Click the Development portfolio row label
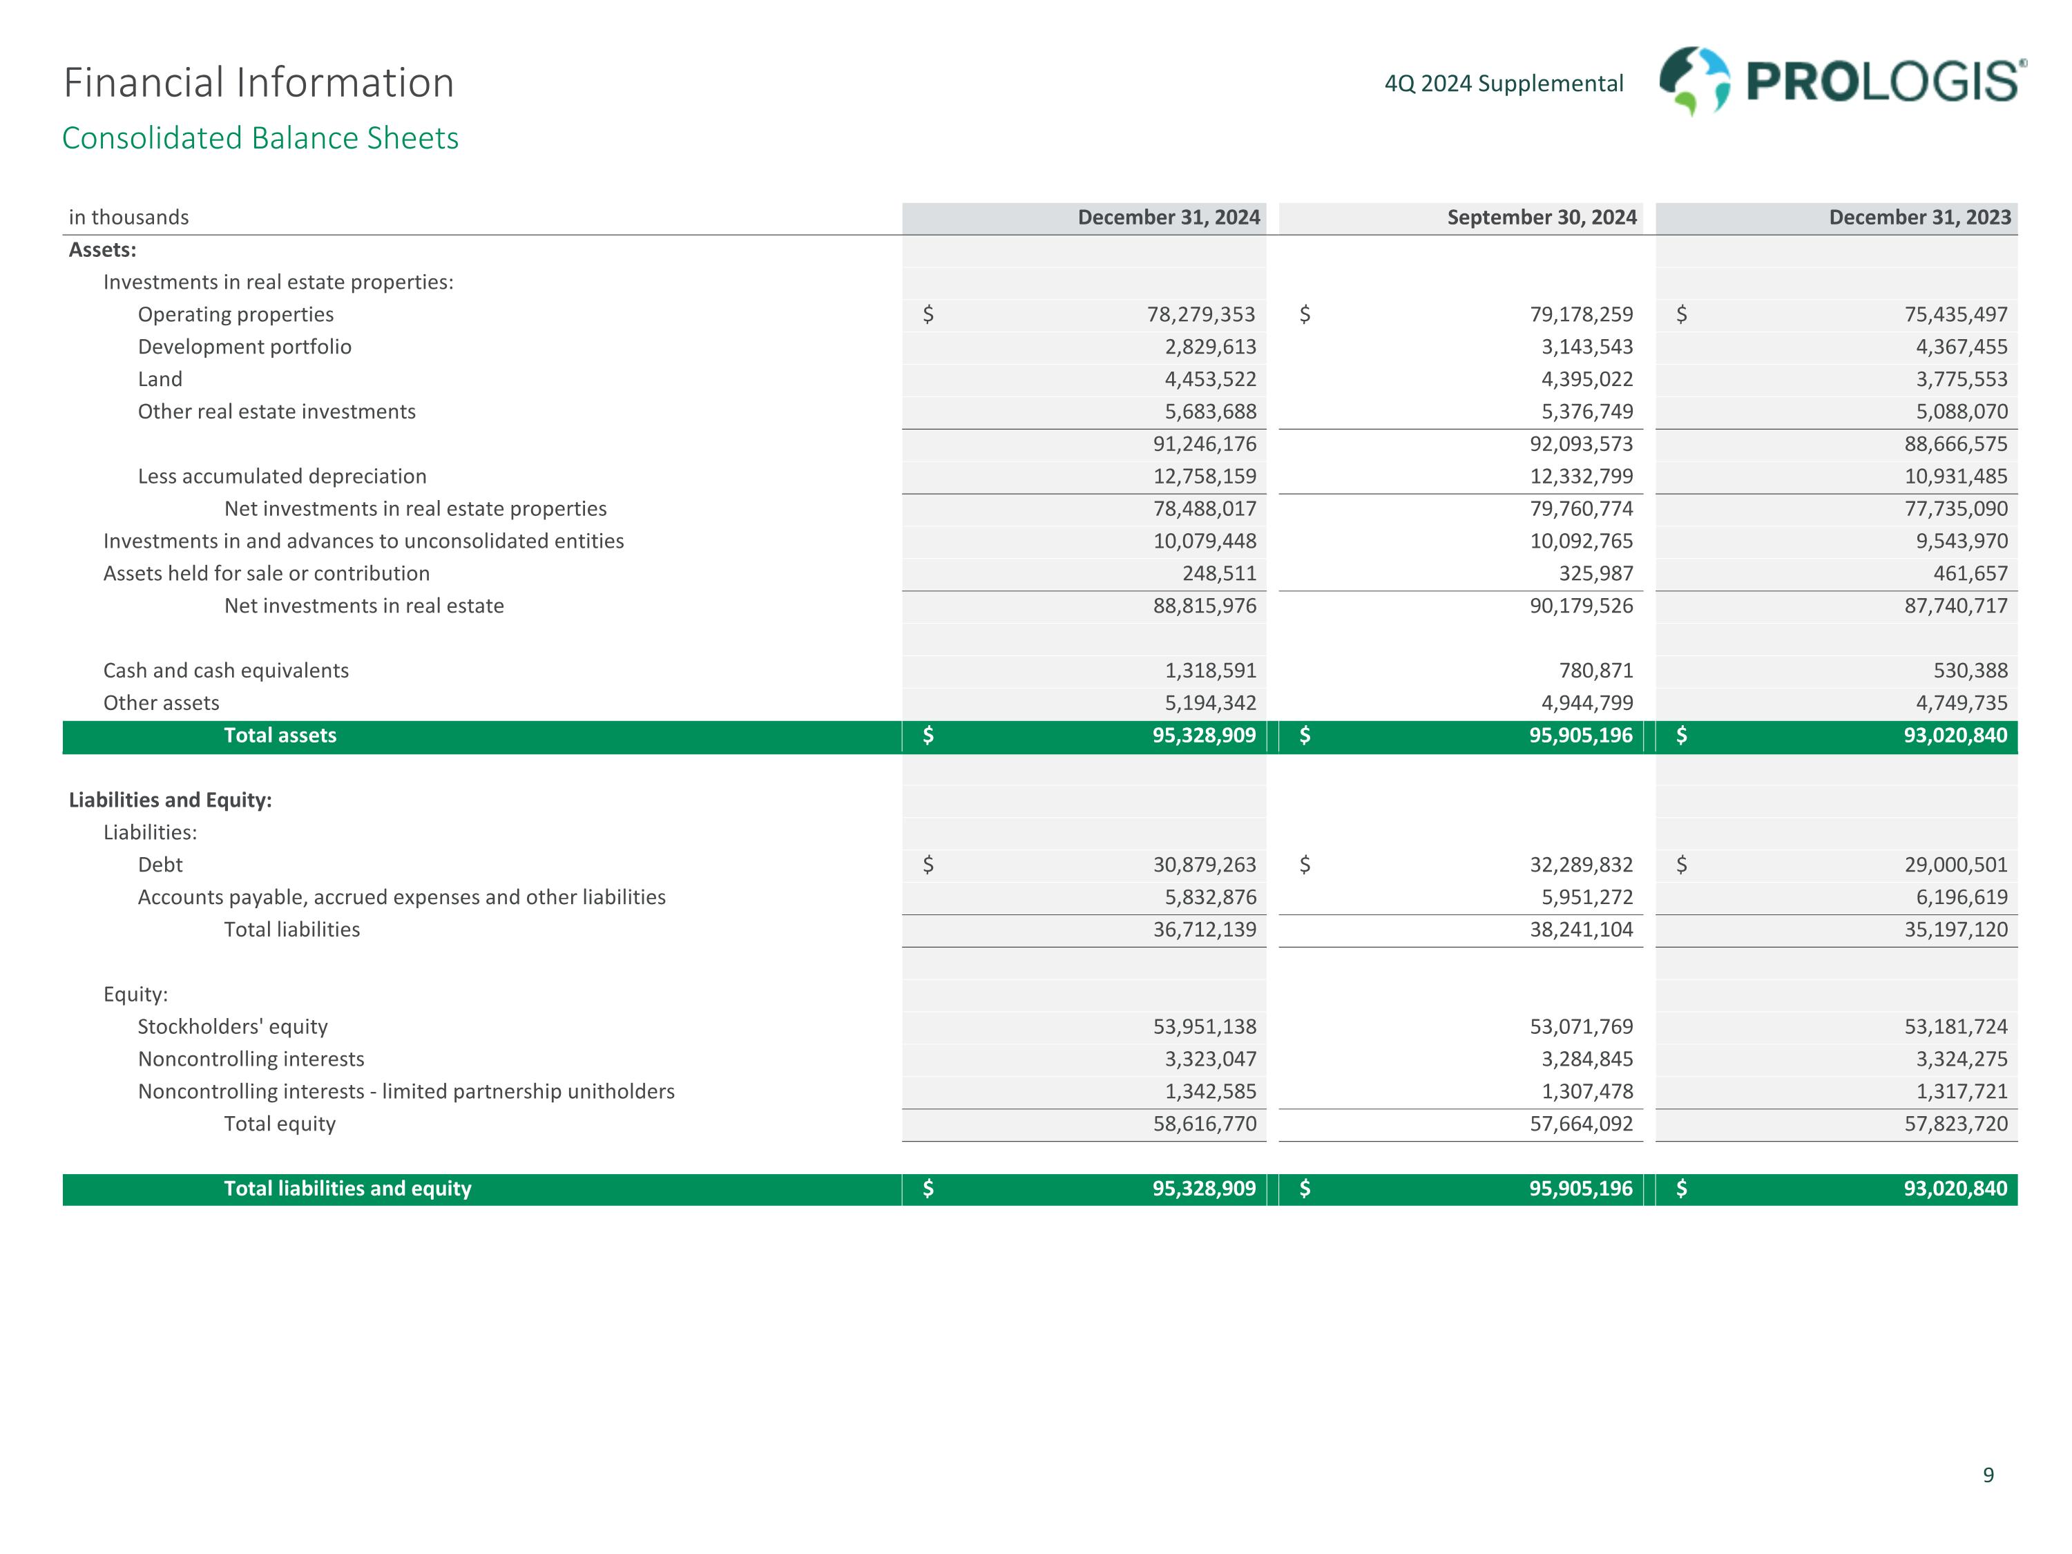2072x1554 pixels. pos(244,347)
